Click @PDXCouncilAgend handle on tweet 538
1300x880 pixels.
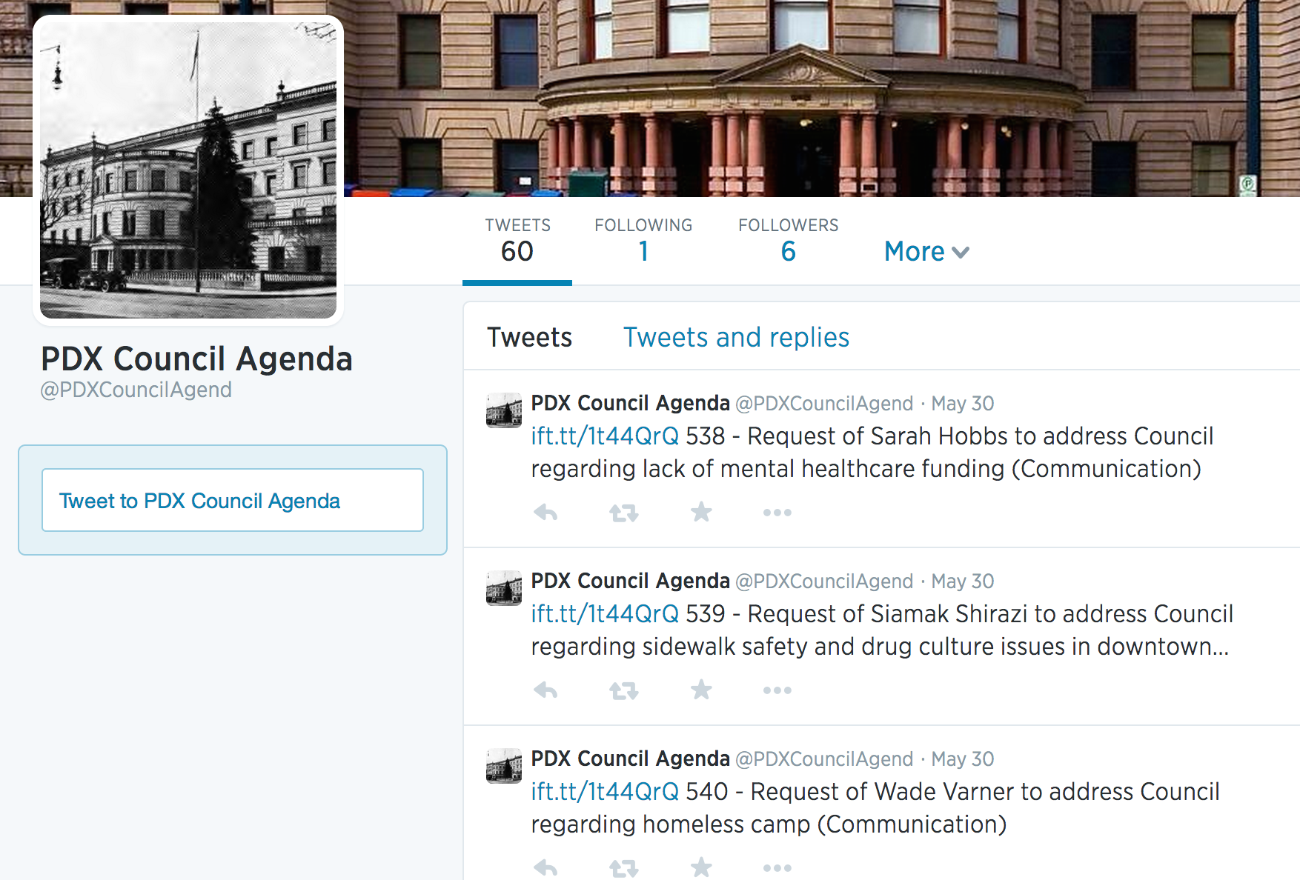(x=824, y=404)
